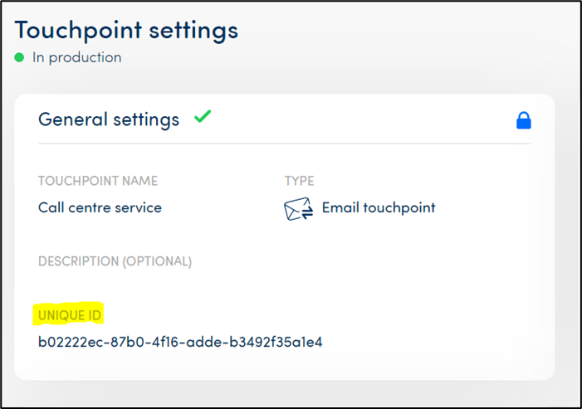Screen dimensions: 582x409
Task: Click the Call centre service name value
Action: (100, 207)
